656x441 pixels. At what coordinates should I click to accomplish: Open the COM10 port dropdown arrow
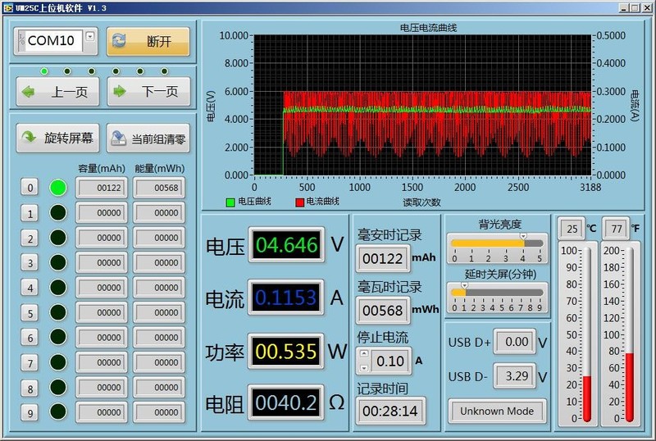coord(90,36)
